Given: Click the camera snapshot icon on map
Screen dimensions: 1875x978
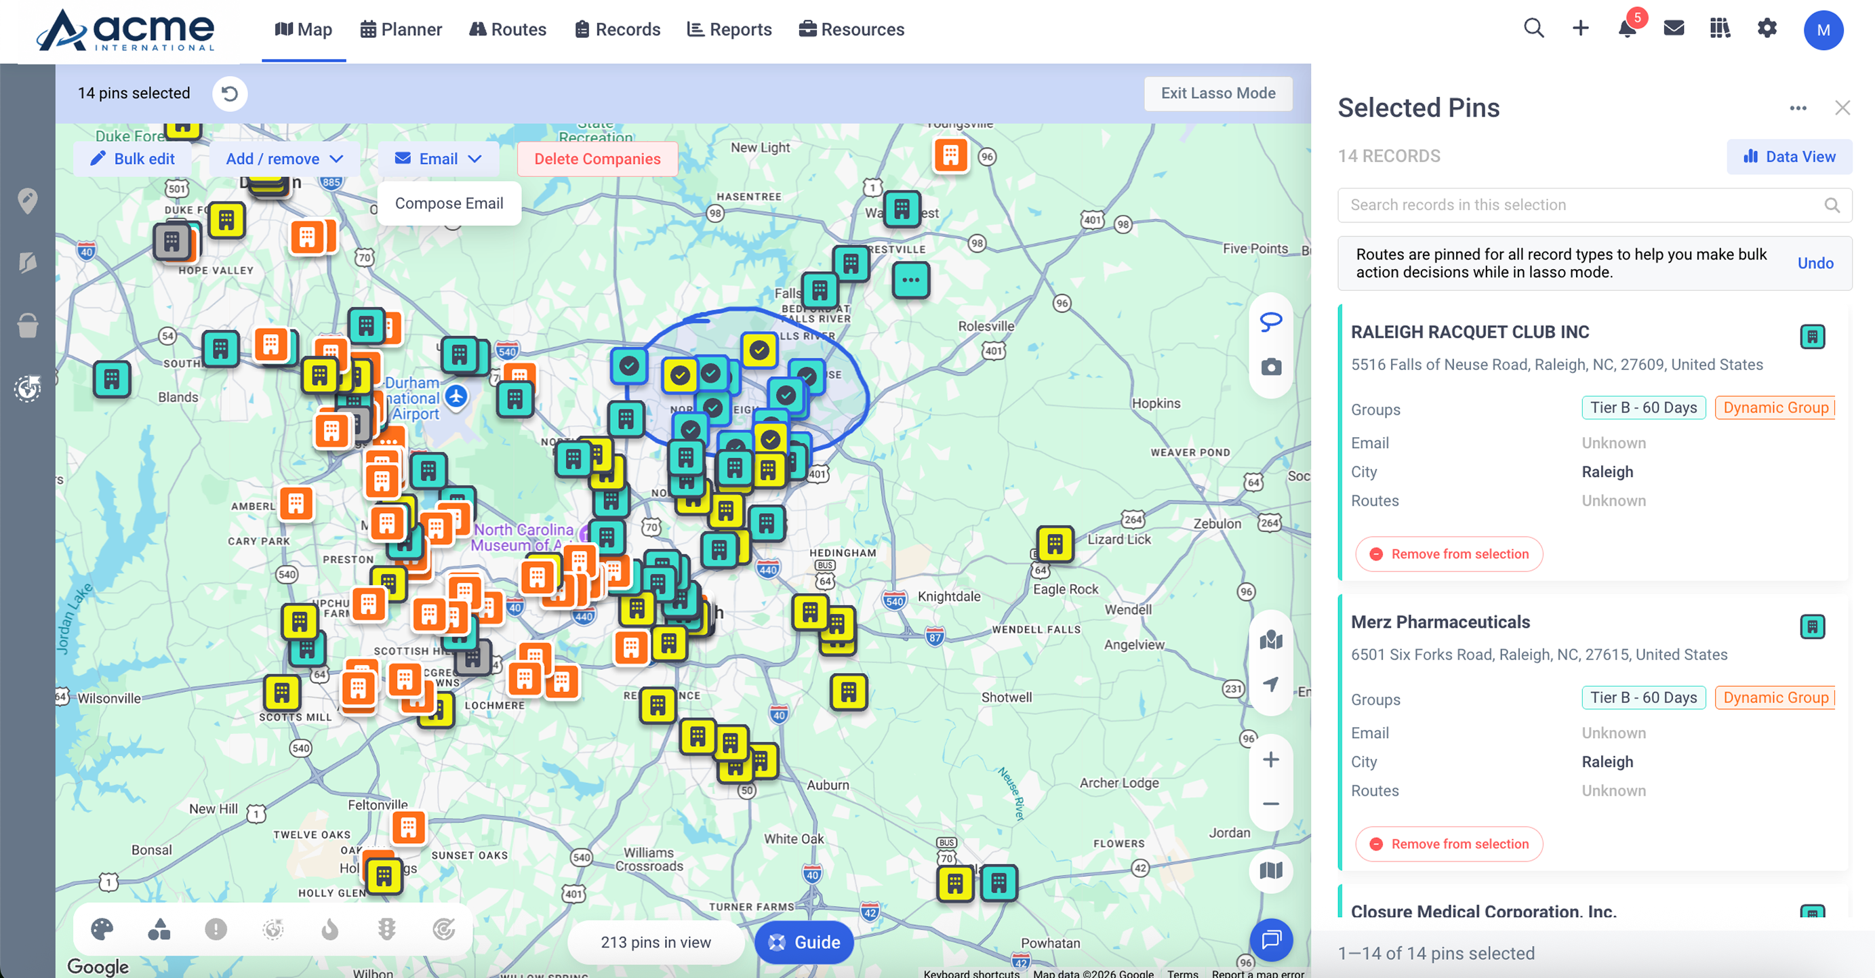Looking at the screenshot, I should (x=1271, y=367).
